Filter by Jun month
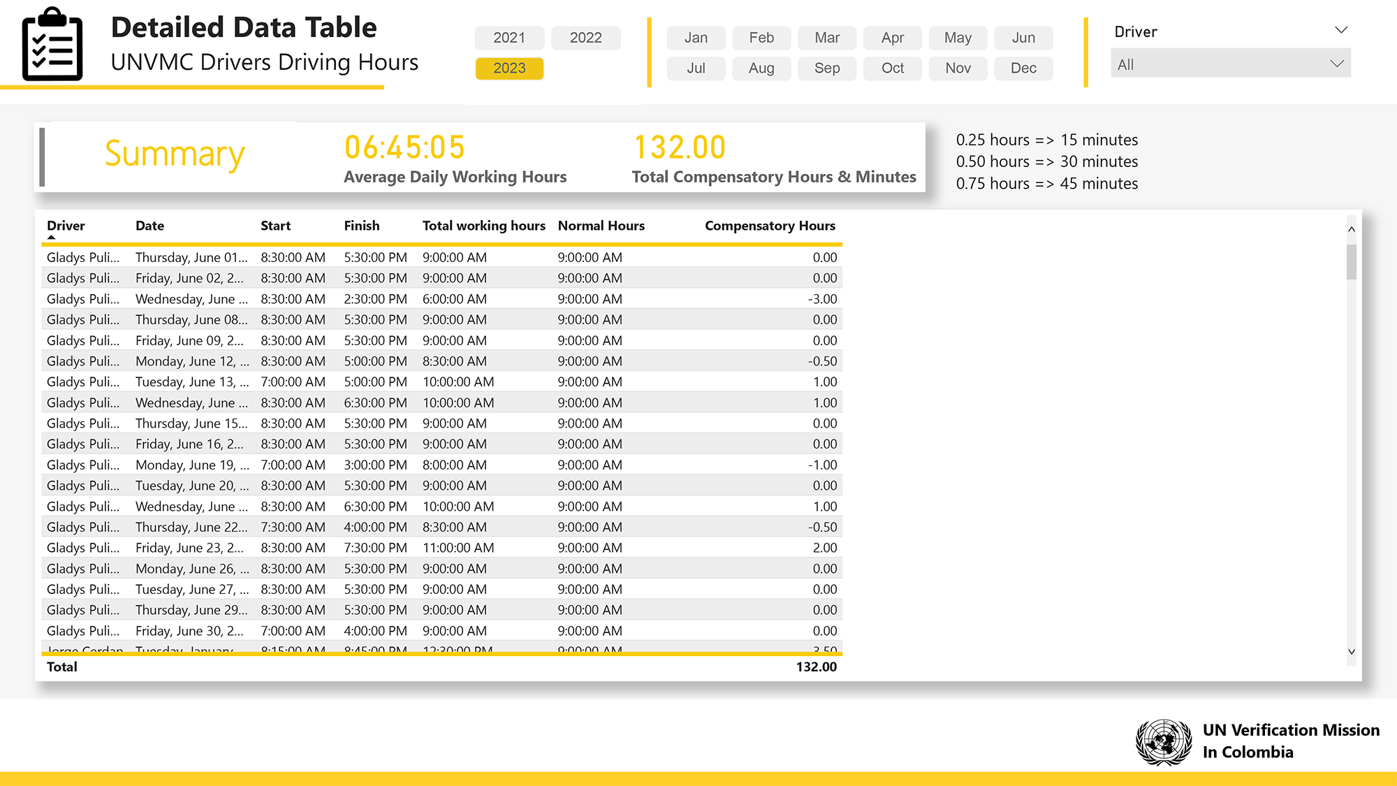1397x786 pixels. (x=1023, y=38)
